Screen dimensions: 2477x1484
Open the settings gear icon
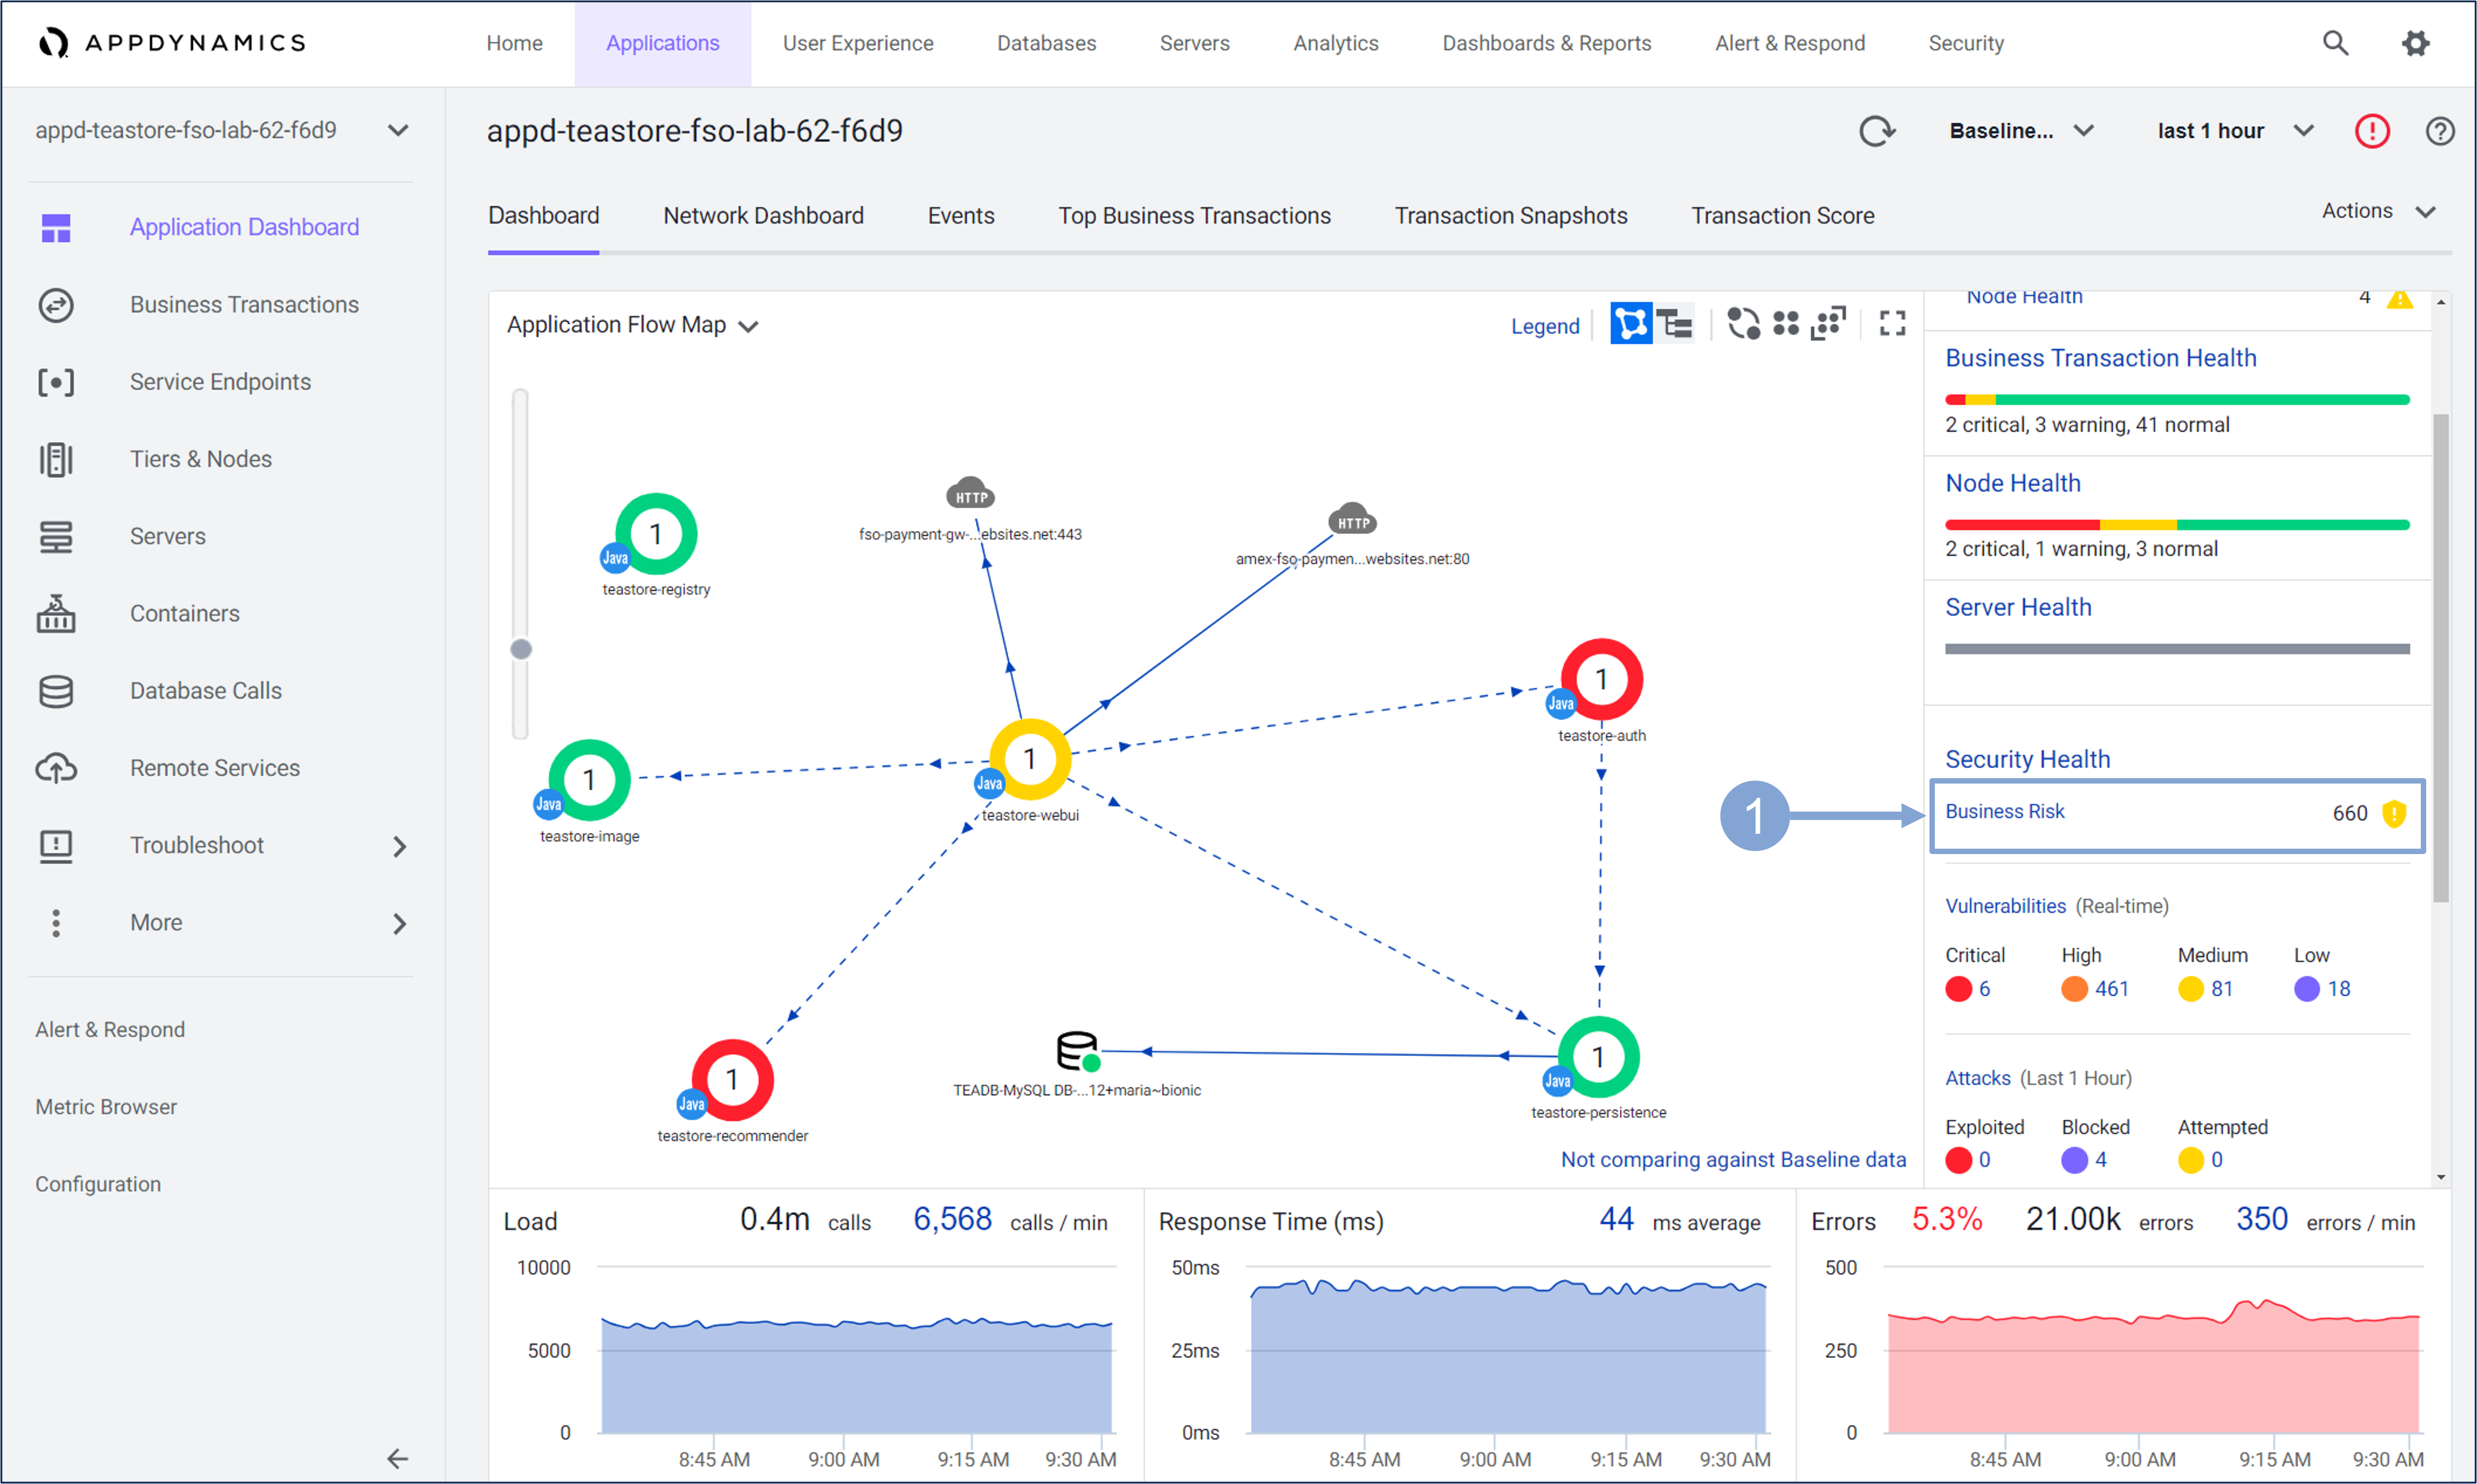pyautogui.click(x=2416, y=43)
